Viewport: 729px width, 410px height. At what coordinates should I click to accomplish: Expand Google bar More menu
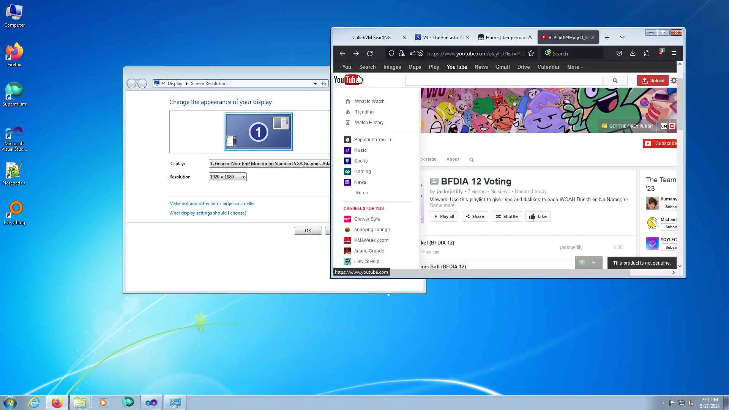click(x=575, y=67)
